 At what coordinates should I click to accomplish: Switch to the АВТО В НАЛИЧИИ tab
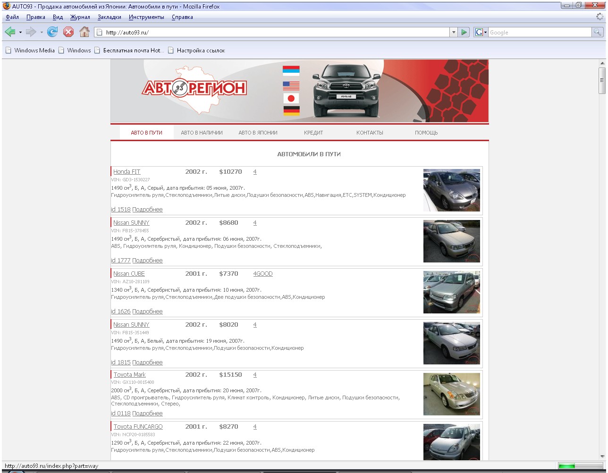tap(201, 133)
